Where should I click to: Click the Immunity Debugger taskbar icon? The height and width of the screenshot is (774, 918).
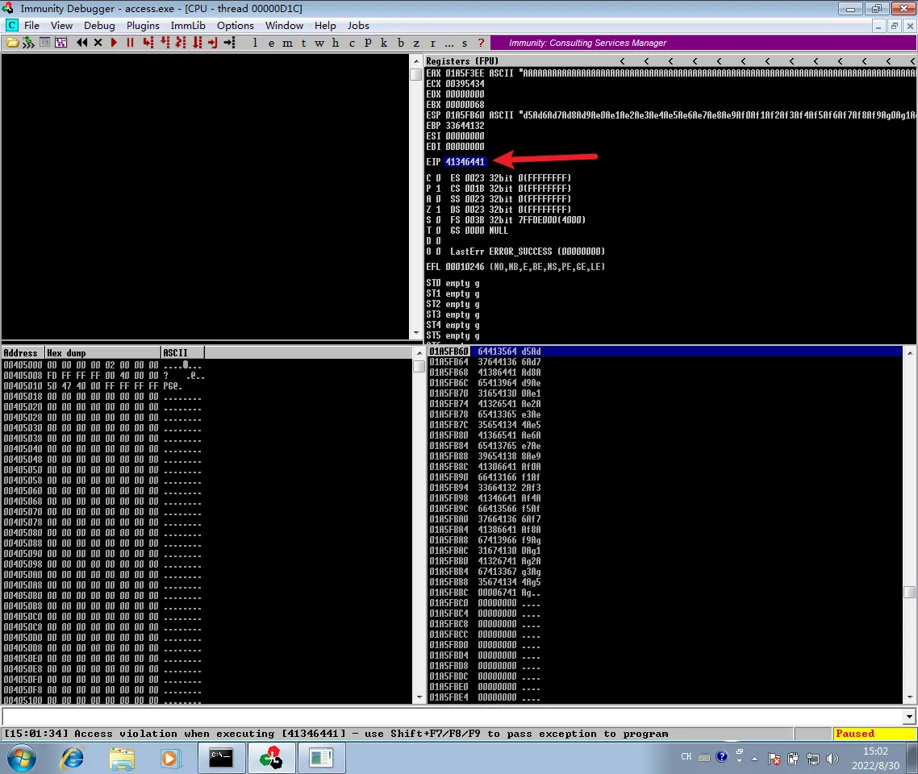[271, 758]
